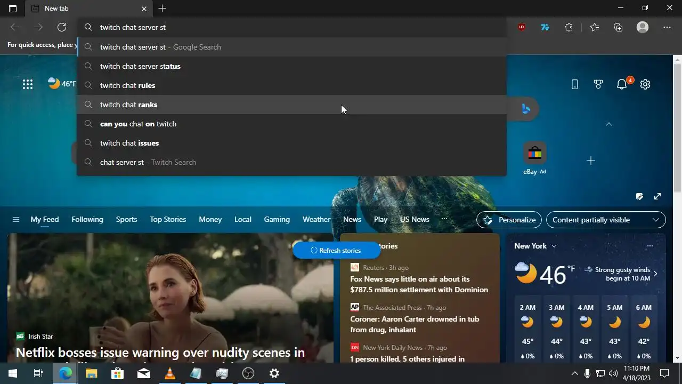The height and width of the screenshot is (384, 682).
Task: Expand the background image fullscreen icon
Action: [657, 196]
